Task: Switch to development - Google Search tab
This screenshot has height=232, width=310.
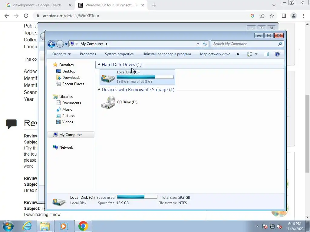Action: tap(37, 5)
